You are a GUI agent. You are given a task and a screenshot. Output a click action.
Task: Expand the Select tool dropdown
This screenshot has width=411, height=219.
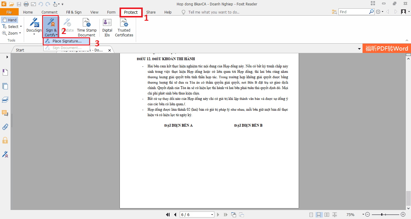21,27
